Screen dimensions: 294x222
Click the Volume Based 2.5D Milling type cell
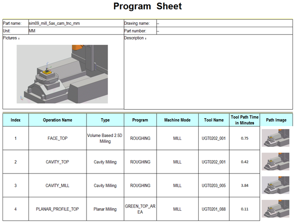pos(105,138)
